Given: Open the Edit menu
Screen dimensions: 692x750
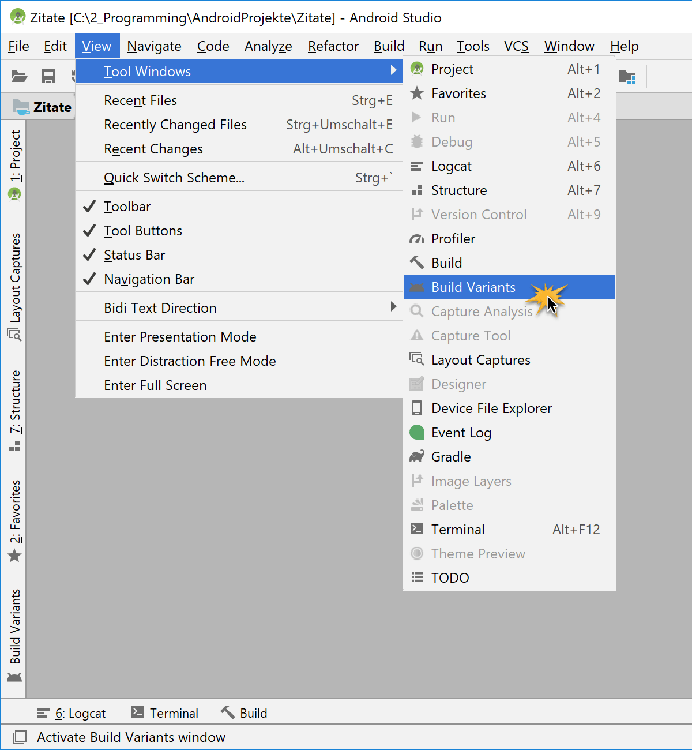Looking at the screenshot, I should pos(55,46).
